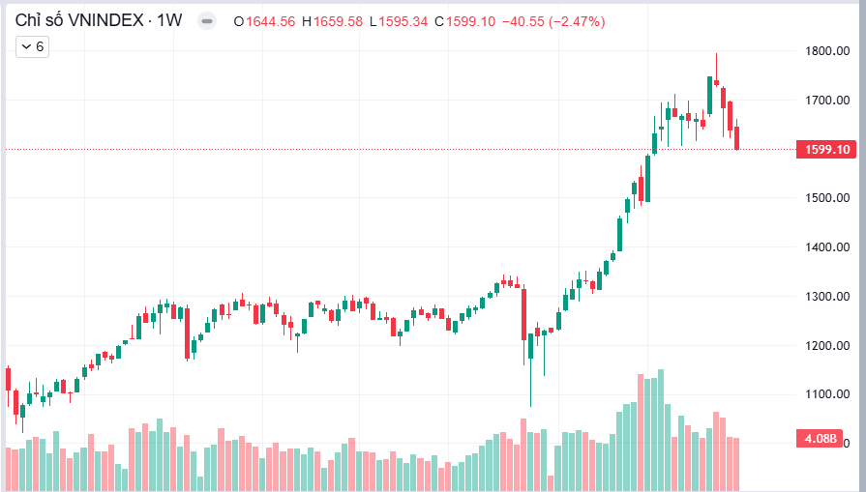Screen dimensions: 866x492
Task: Click the 1100.00 price axis label
Action: [x=827, y=393]
